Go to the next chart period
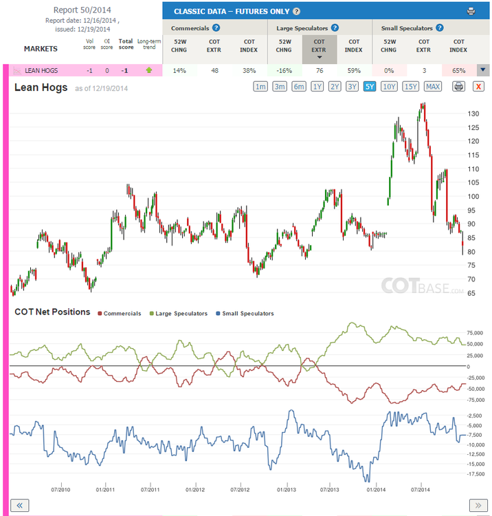The width and height of the screenshot is (492, 516). (x=478, y=505)
